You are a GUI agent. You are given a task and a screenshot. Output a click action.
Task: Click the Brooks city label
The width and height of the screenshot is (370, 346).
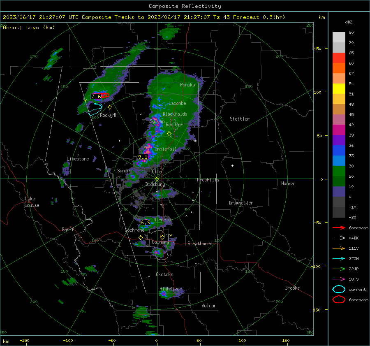click(292, 288)
